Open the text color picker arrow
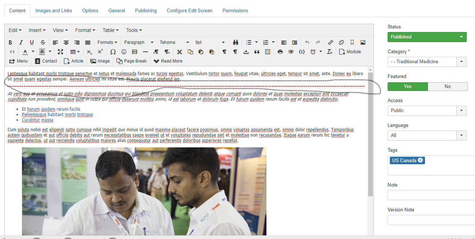The image size is (475, 239). coord(33,52)
